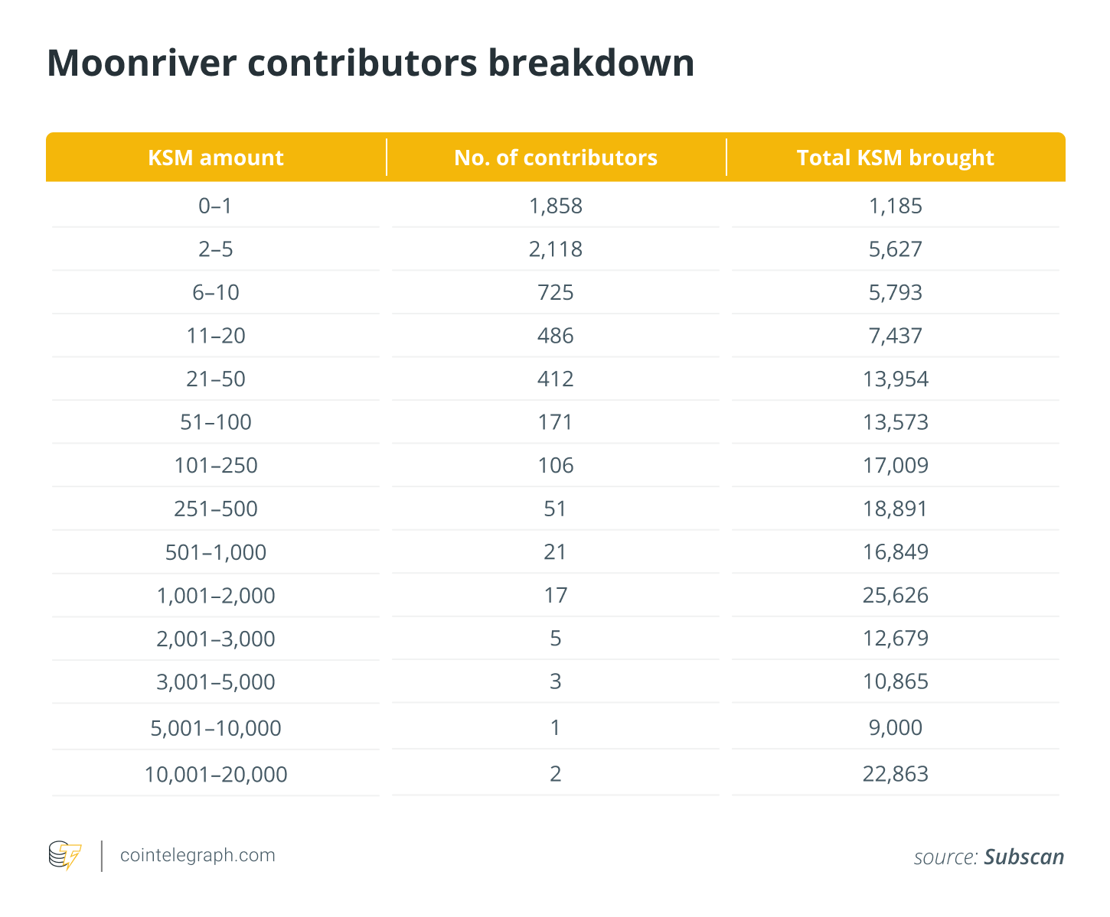Screen dimensions: 1110x917
Task: Select the KSM amount column header
Action: click(216, 158)
